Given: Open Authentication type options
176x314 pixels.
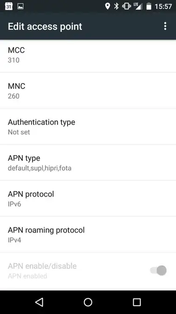Looking at the screenshot, I should pos(88,127).
